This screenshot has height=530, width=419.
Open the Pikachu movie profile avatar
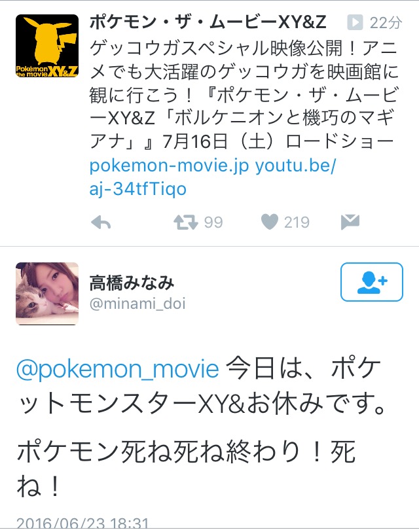coord(47,46)
